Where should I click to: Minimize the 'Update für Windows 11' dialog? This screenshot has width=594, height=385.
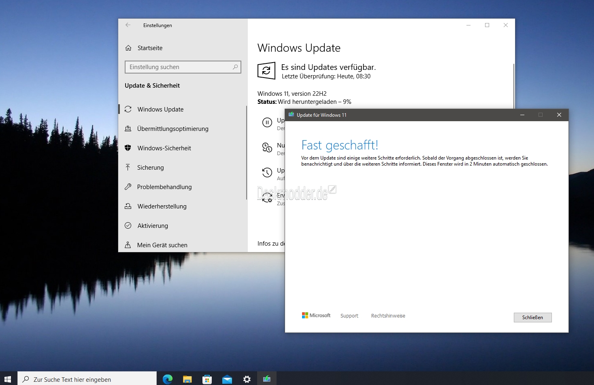click(x=522, y=115)
